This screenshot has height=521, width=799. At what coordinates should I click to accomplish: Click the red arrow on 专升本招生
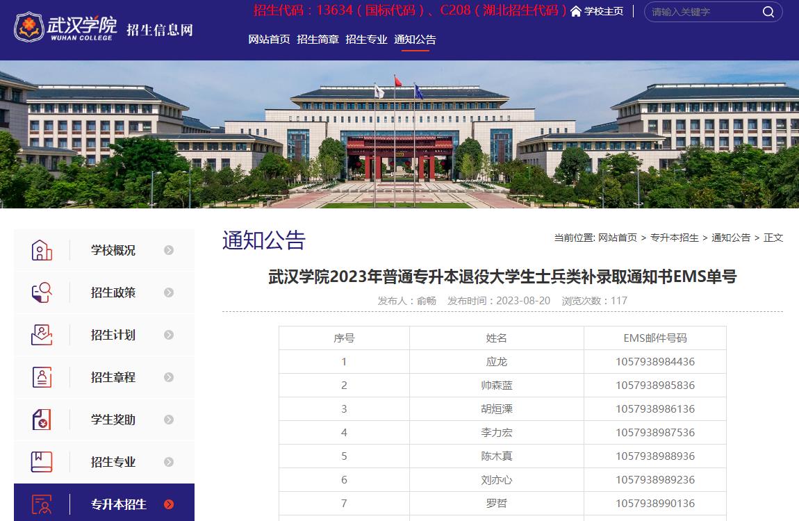169,504
